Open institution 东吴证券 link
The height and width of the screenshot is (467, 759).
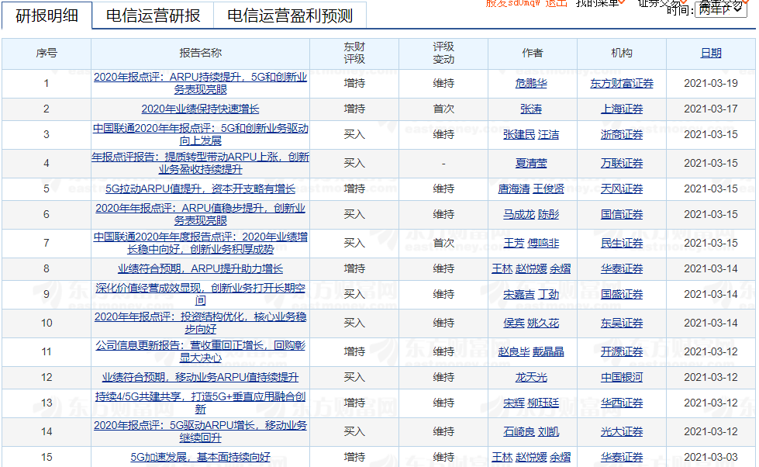tap(622, 323)
